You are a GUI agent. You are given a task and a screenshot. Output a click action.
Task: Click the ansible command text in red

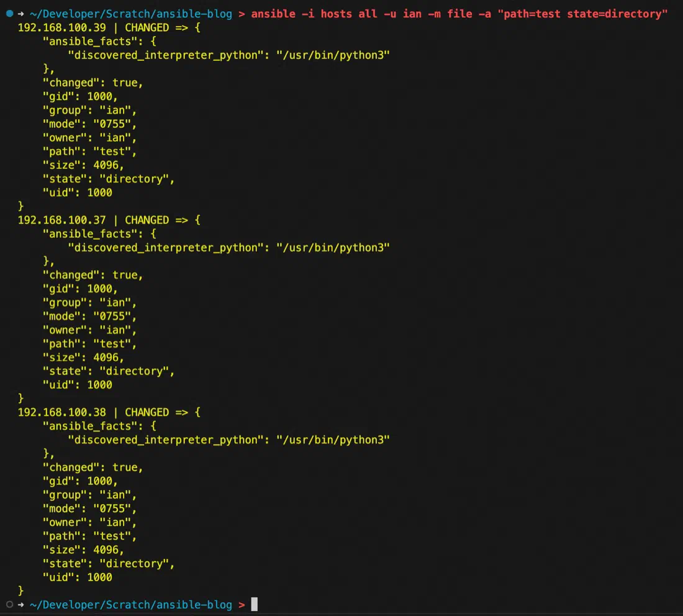(459, 14)
